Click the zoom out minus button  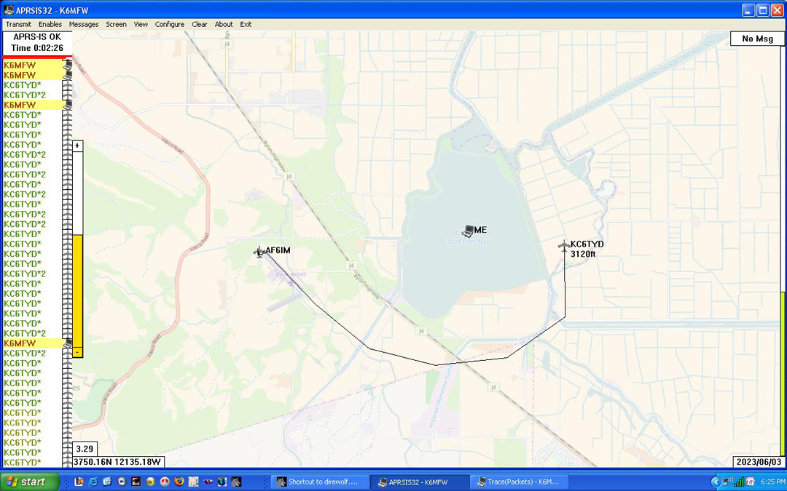[x=77, y=352]
